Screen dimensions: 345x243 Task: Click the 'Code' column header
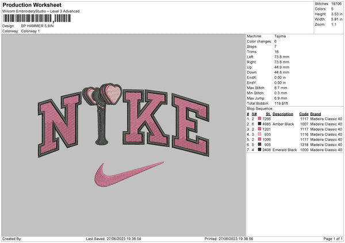pyautogui.click(x=304, y=114)
